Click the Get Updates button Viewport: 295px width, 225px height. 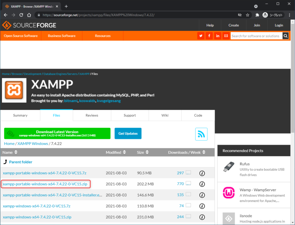(x=128, y=133)
